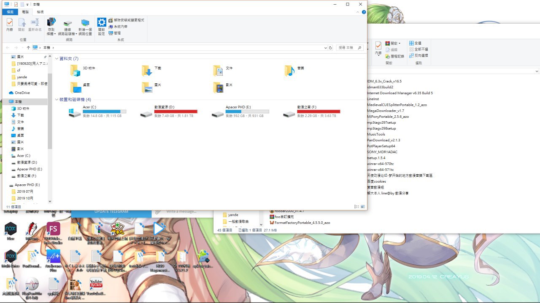Click 連線網路磁碟機 (Map network drive) icon

[67, 27]
